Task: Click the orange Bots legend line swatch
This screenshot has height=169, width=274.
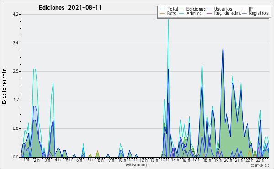Action: click(162, 13)
